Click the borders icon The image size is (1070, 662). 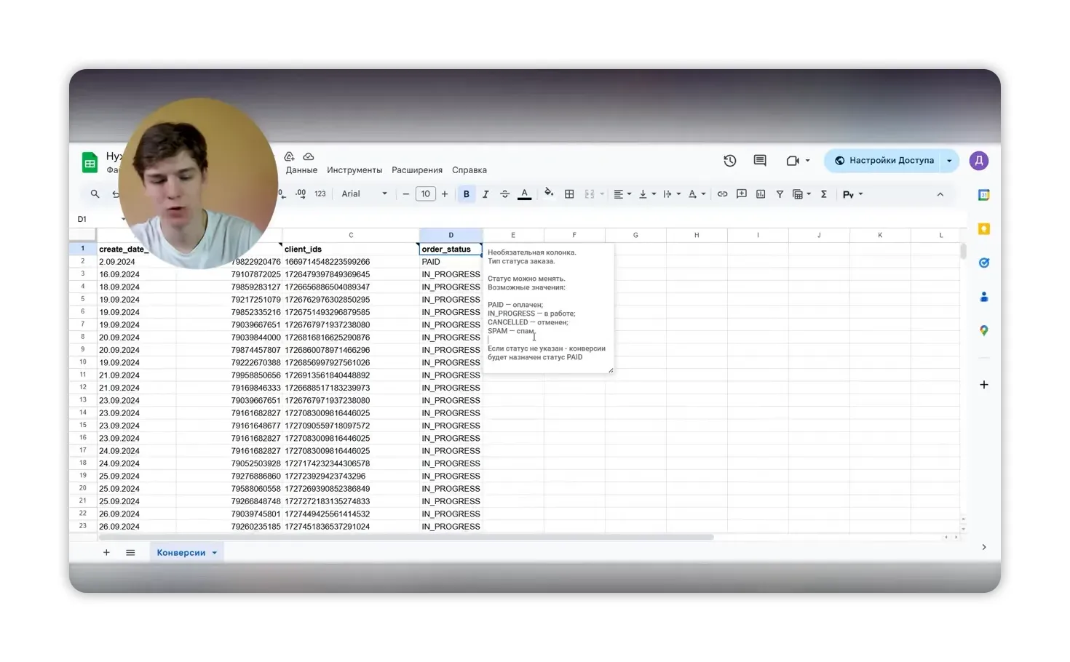coord(569,194)
